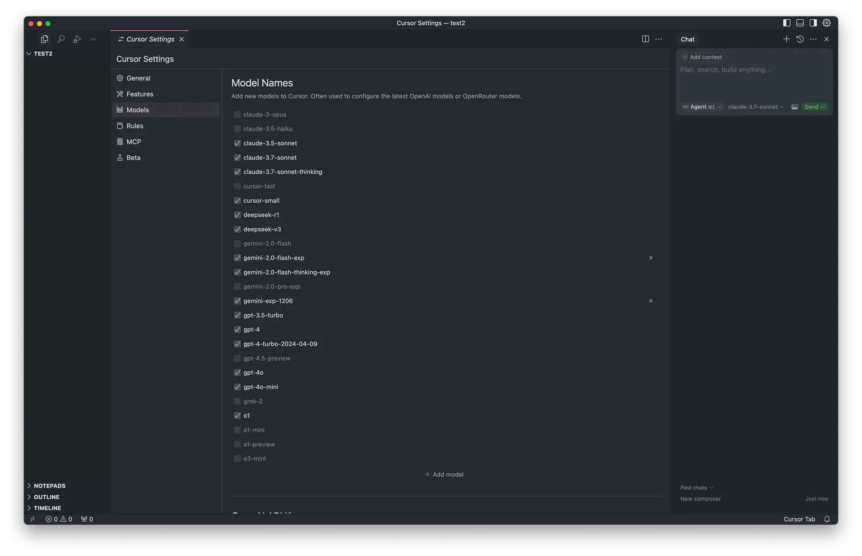The height and width of the screenshot is (556, 862).
Task: Open remote window status icon
Action: (x=32, y=519)
